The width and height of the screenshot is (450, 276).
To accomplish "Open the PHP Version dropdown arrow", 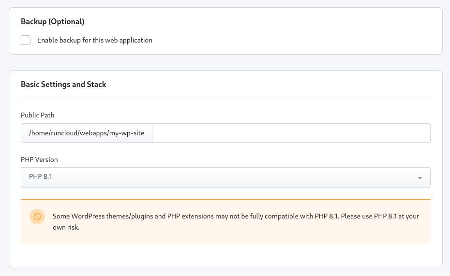I will [420, 178].
